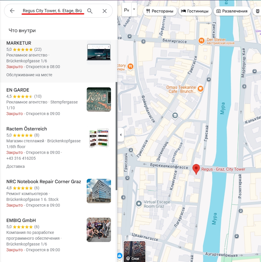Open the Ractem shelving racks thumbnail
The image size is (261, 262).
(99, 138)
